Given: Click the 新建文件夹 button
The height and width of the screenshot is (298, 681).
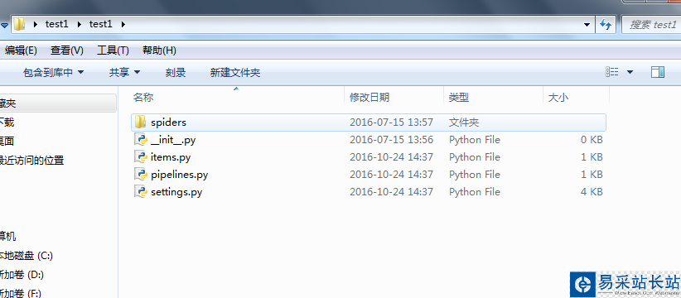Looking at the screenshot, I should pyautogui.click(x=235, y=73).
